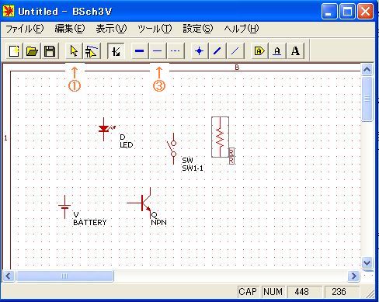The height and width of the screenshot is (302, 379).
Task: Click the horizontal scrollbar thumb
Action: point(64,276)
